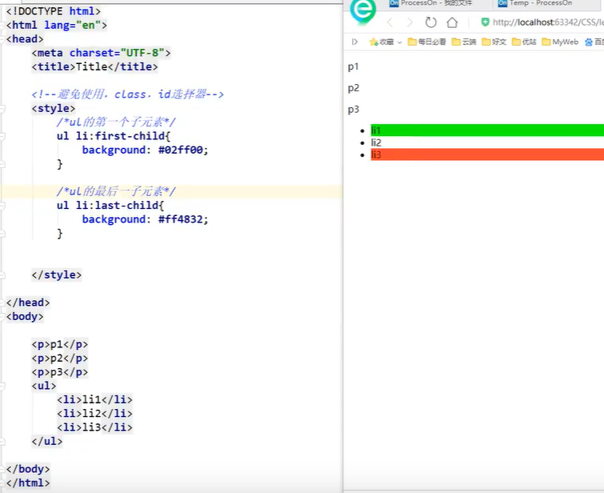Click the </style> closing fold marker
The height and width of the screenshot is (493, 604).
pyautogui.click(x=2, y=275)
